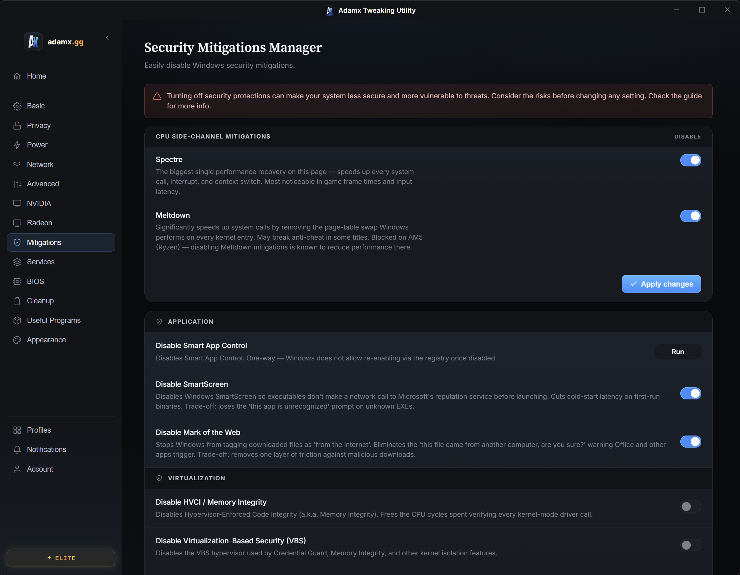Maximize the application window
Image resolution: width=740 pixels, height=575 pixels.
(702, 10)
